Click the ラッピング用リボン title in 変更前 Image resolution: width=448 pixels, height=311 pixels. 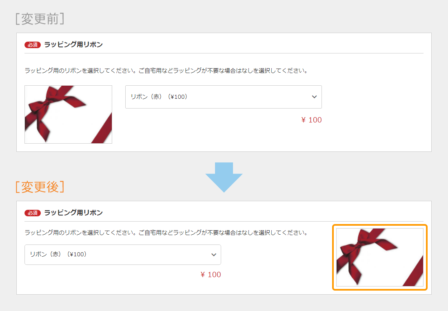tap(73, 44)
